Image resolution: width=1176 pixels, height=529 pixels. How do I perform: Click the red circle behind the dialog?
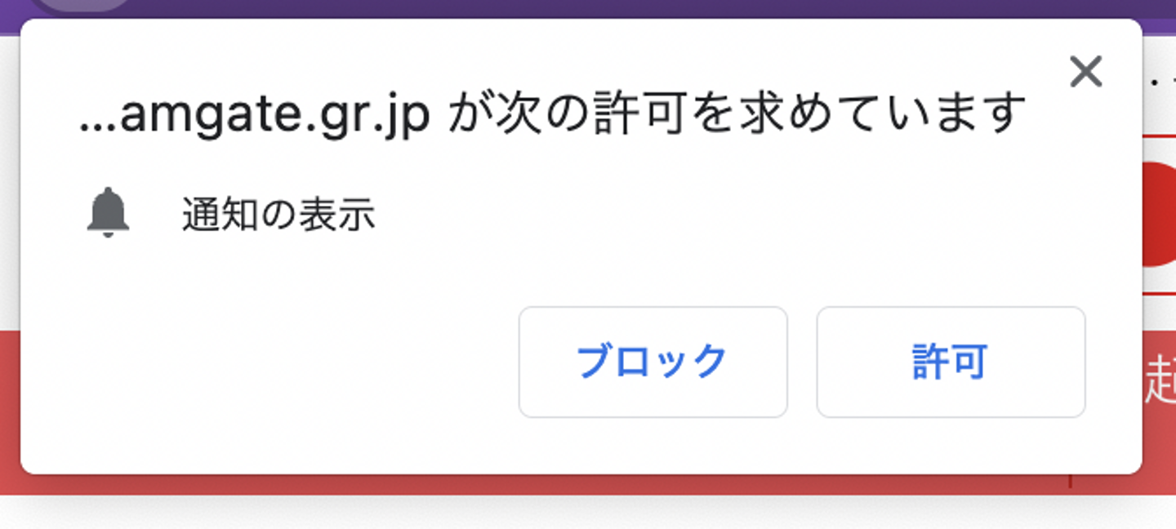coord(1160,214)
